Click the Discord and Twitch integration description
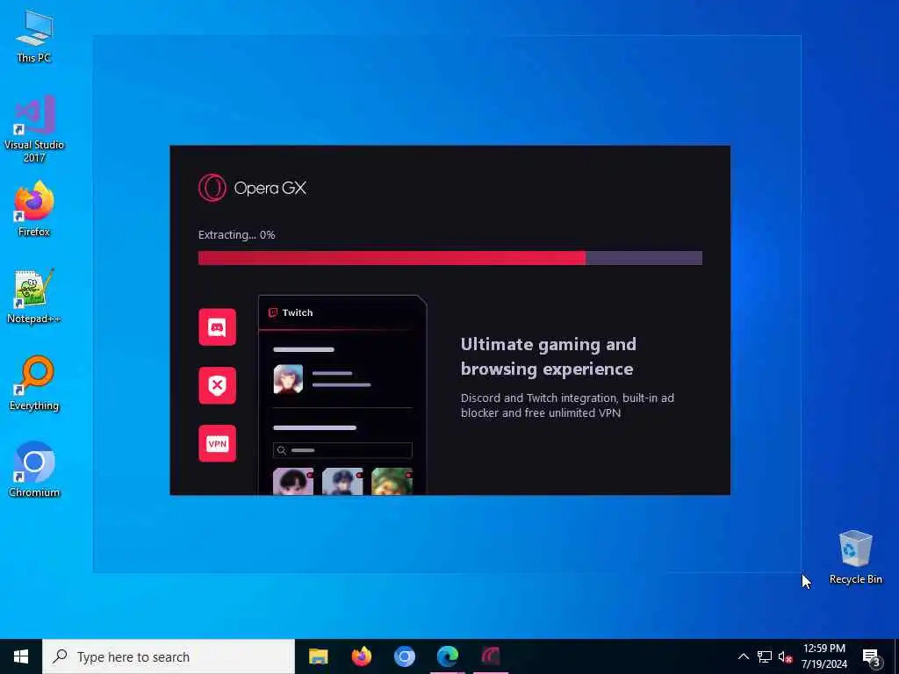The width and height of the screenshot is (899, 674). 567,405
